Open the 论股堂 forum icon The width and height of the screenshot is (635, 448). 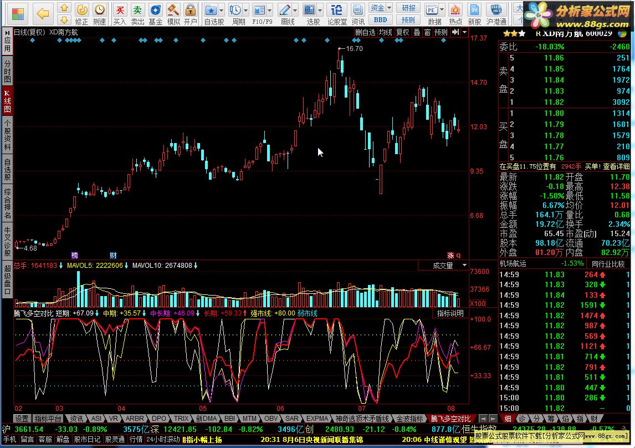click(337, 13)
